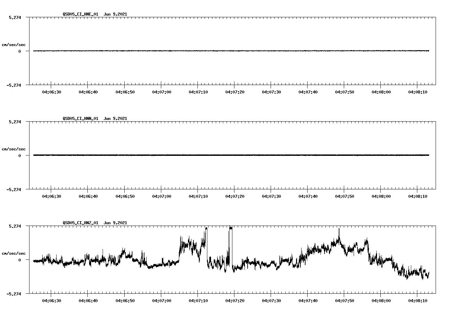
Task: Click 04:07:00 time label under HNE chart
Action: click(x=162, y=92)
